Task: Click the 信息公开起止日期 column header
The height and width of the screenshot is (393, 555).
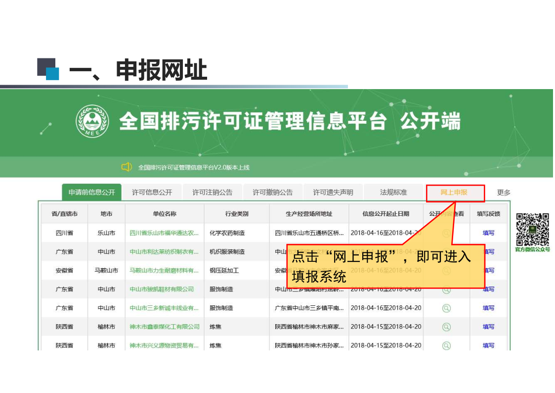Action: [386, 214]
